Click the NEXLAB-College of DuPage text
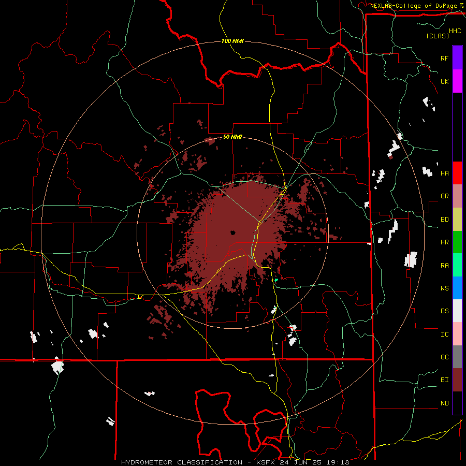This screenshot has width=466, height=466. tap(413, 6)
